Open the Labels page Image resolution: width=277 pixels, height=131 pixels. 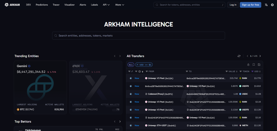(x=94, y=5)
